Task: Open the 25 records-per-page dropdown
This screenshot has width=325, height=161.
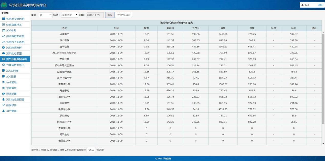Action: click(x=90, y=150)
